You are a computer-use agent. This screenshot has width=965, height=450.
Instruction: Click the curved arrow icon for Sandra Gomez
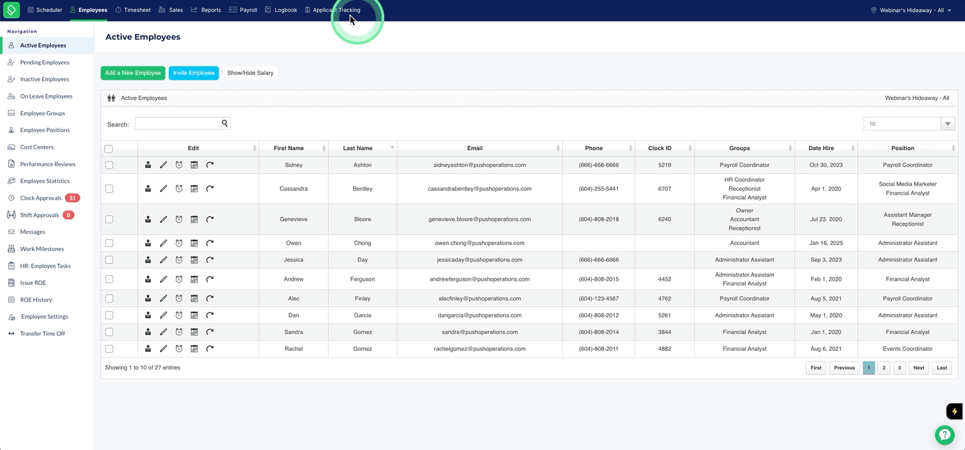coord(210,332)
